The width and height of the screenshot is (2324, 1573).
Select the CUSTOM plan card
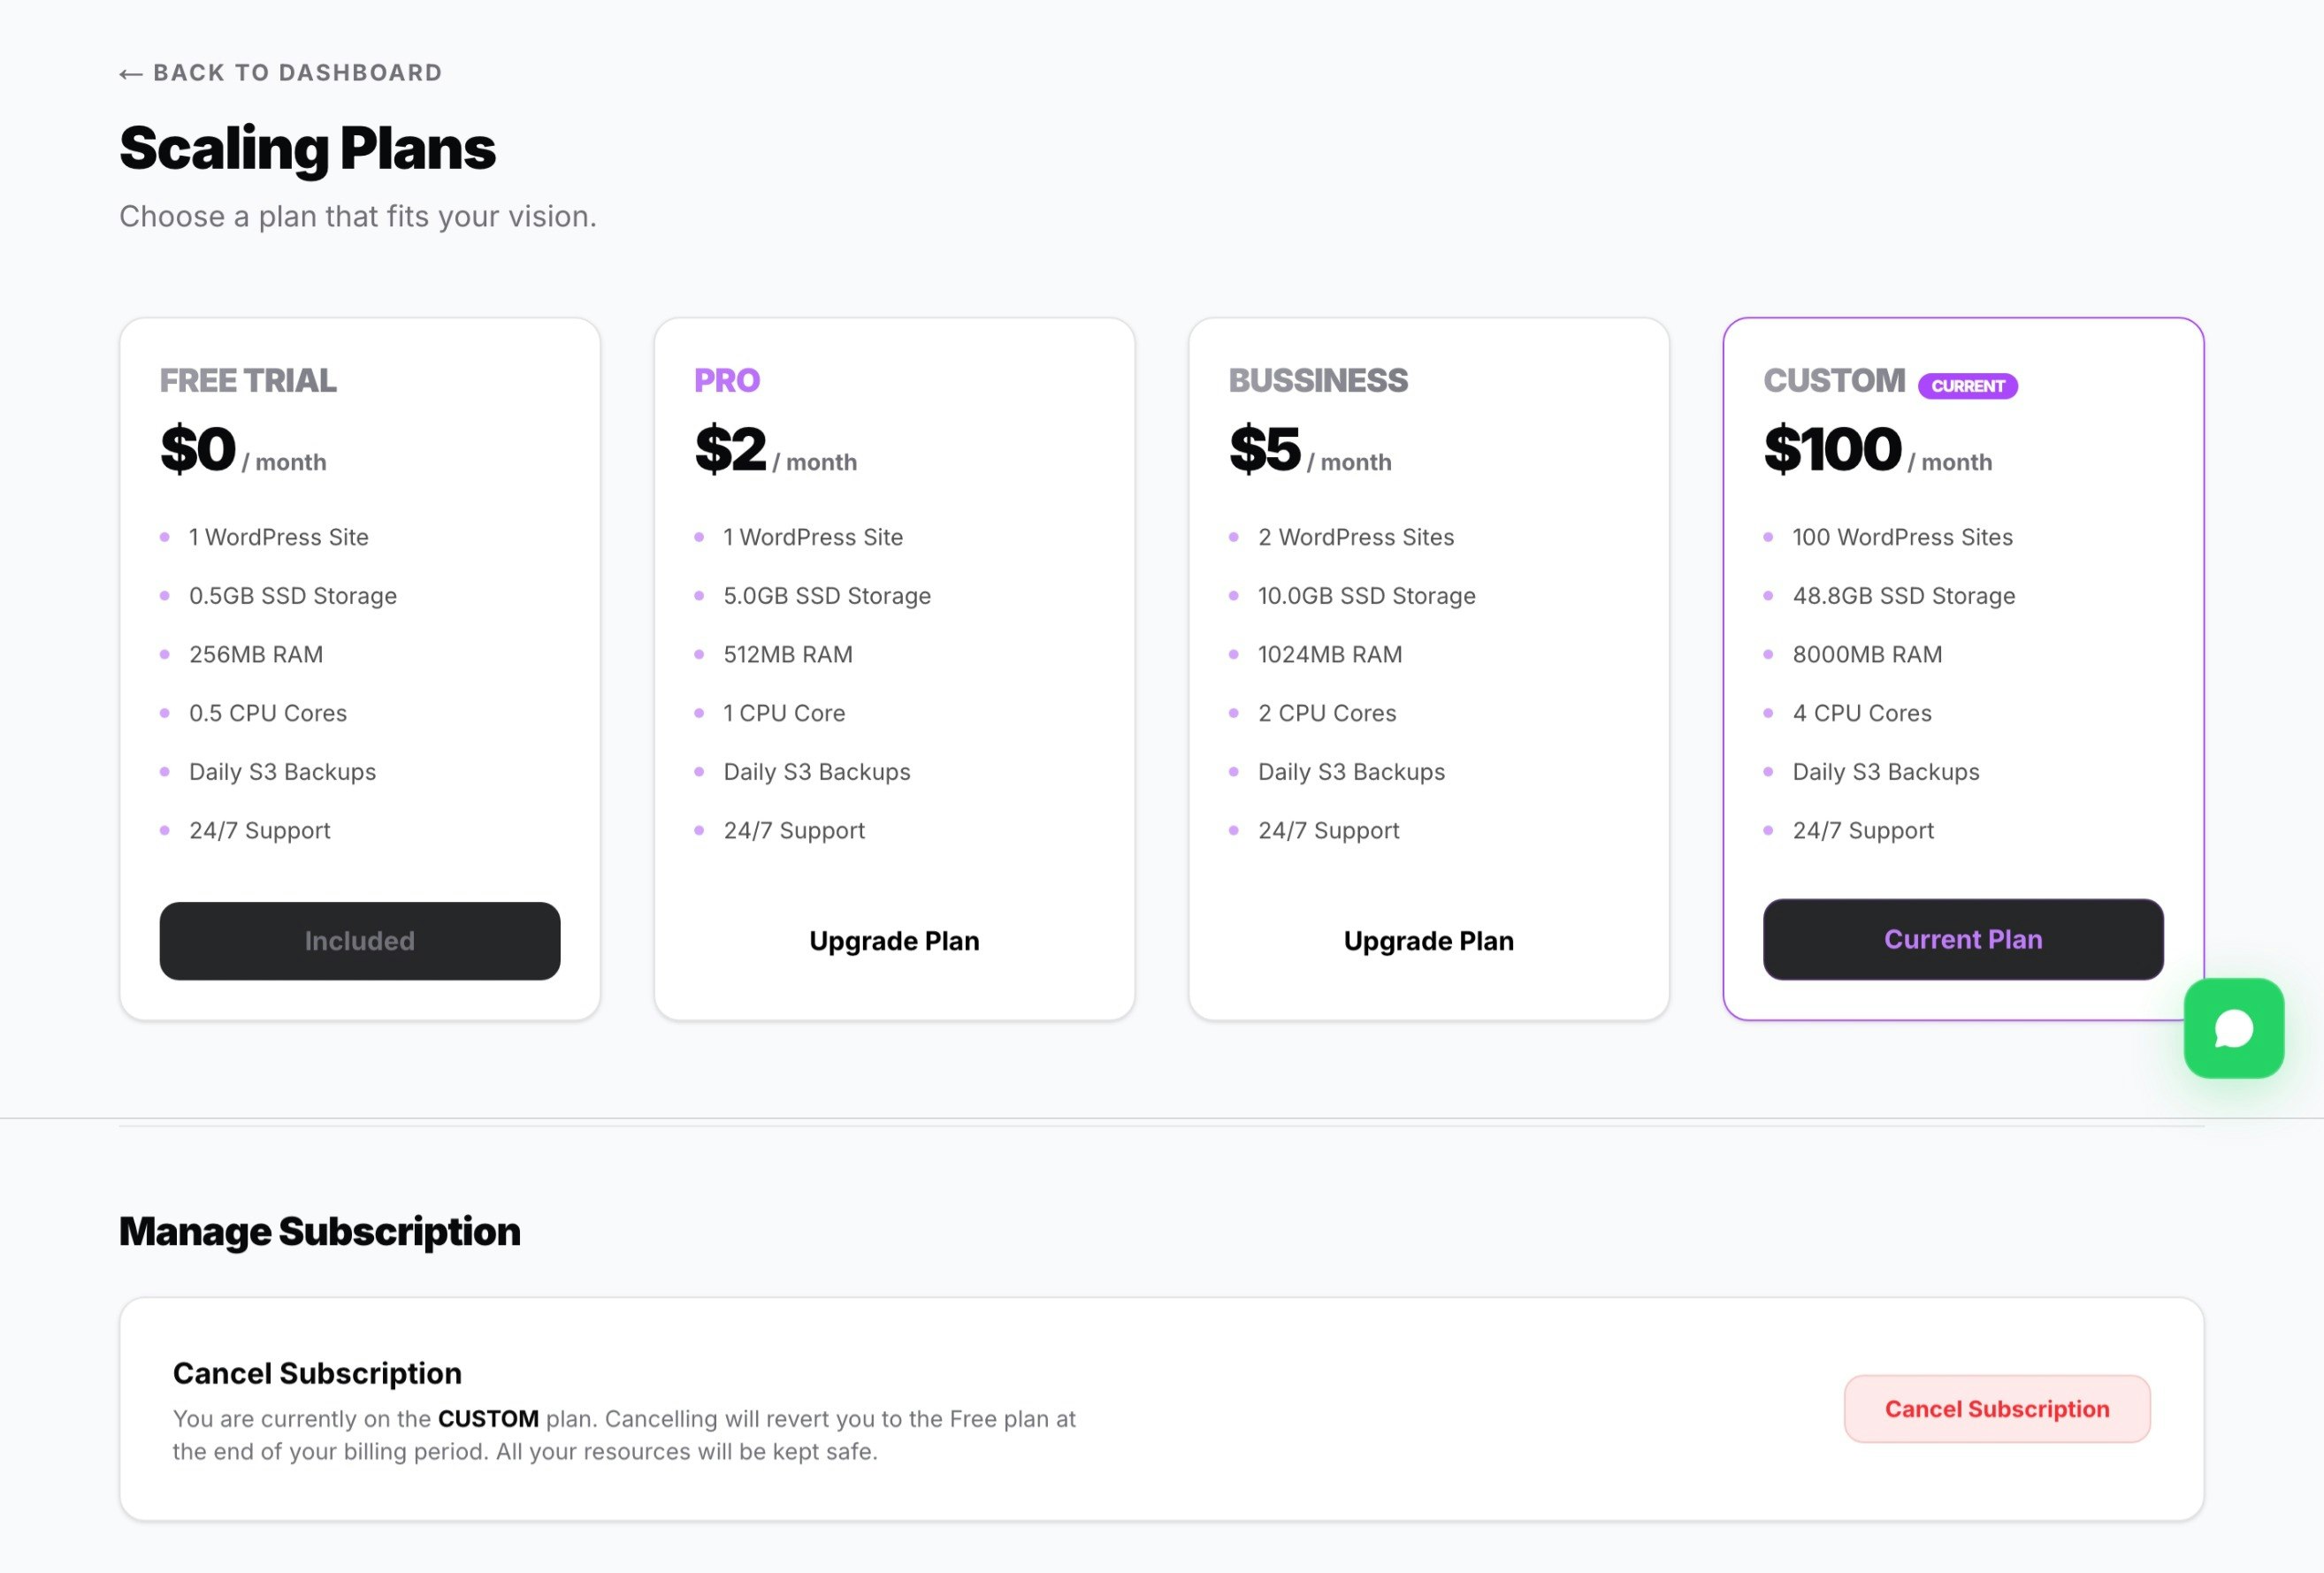point(1963,668)
